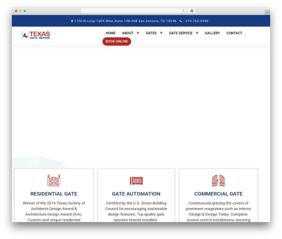Click the Texas Gate Repair logo

tap(36, 35)
